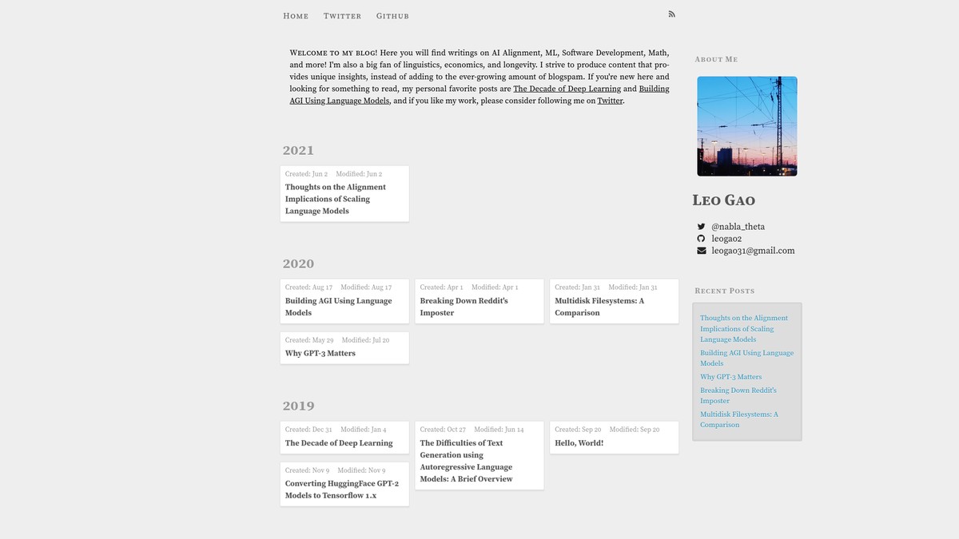Open sidebar recent post 'Multidisk Filesystems: A Comparison'
959x539 pixels.
point(739,419)
